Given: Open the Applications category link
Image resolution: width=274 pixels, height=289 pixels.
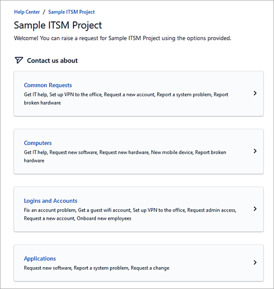Looking at the screenshot, I should pos(40,258).
